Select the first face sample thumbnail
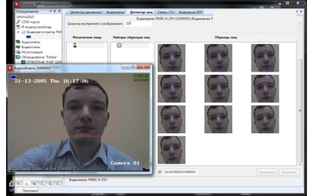 [x=171, y=57]
